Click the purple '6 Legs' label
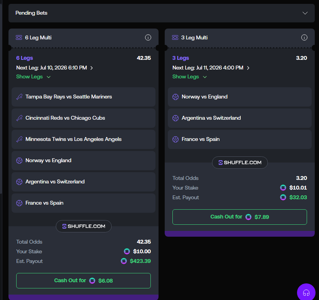Screen dimensions: 319x300 pos(24,58)
